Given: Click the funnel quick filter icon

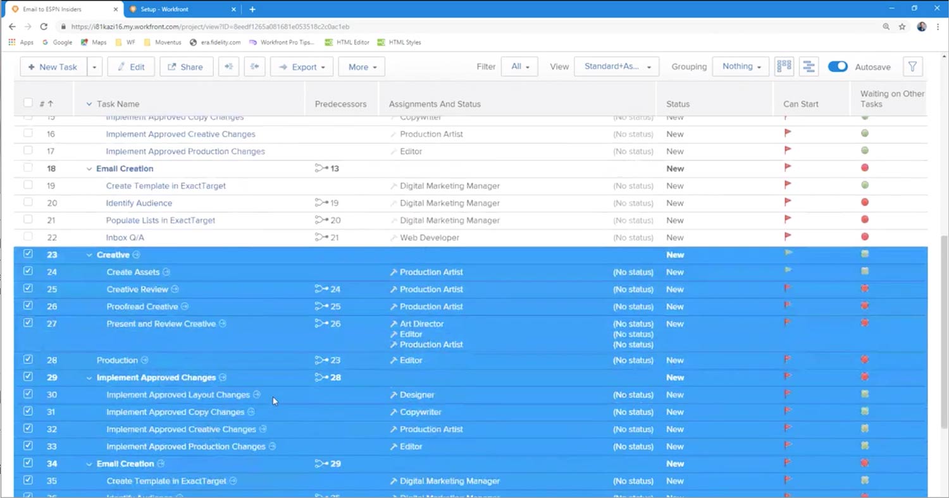Looking at the screenshot, I should (x=913, y=66).
